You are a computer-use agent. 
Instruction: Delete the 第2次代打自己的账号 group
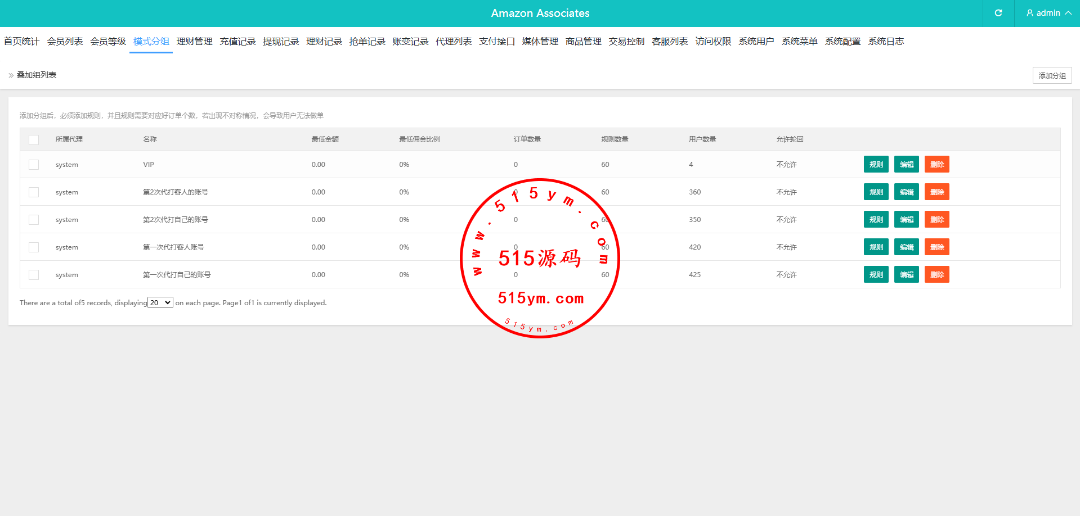click(x=936, y=220)
